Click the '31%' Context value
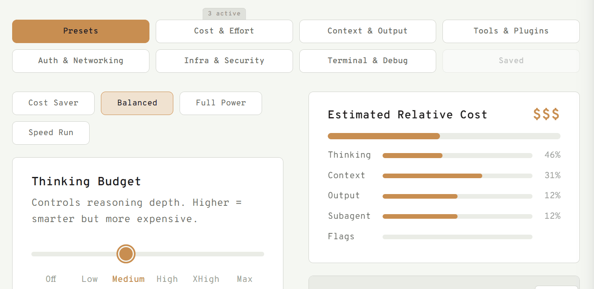 click(552, 176)
